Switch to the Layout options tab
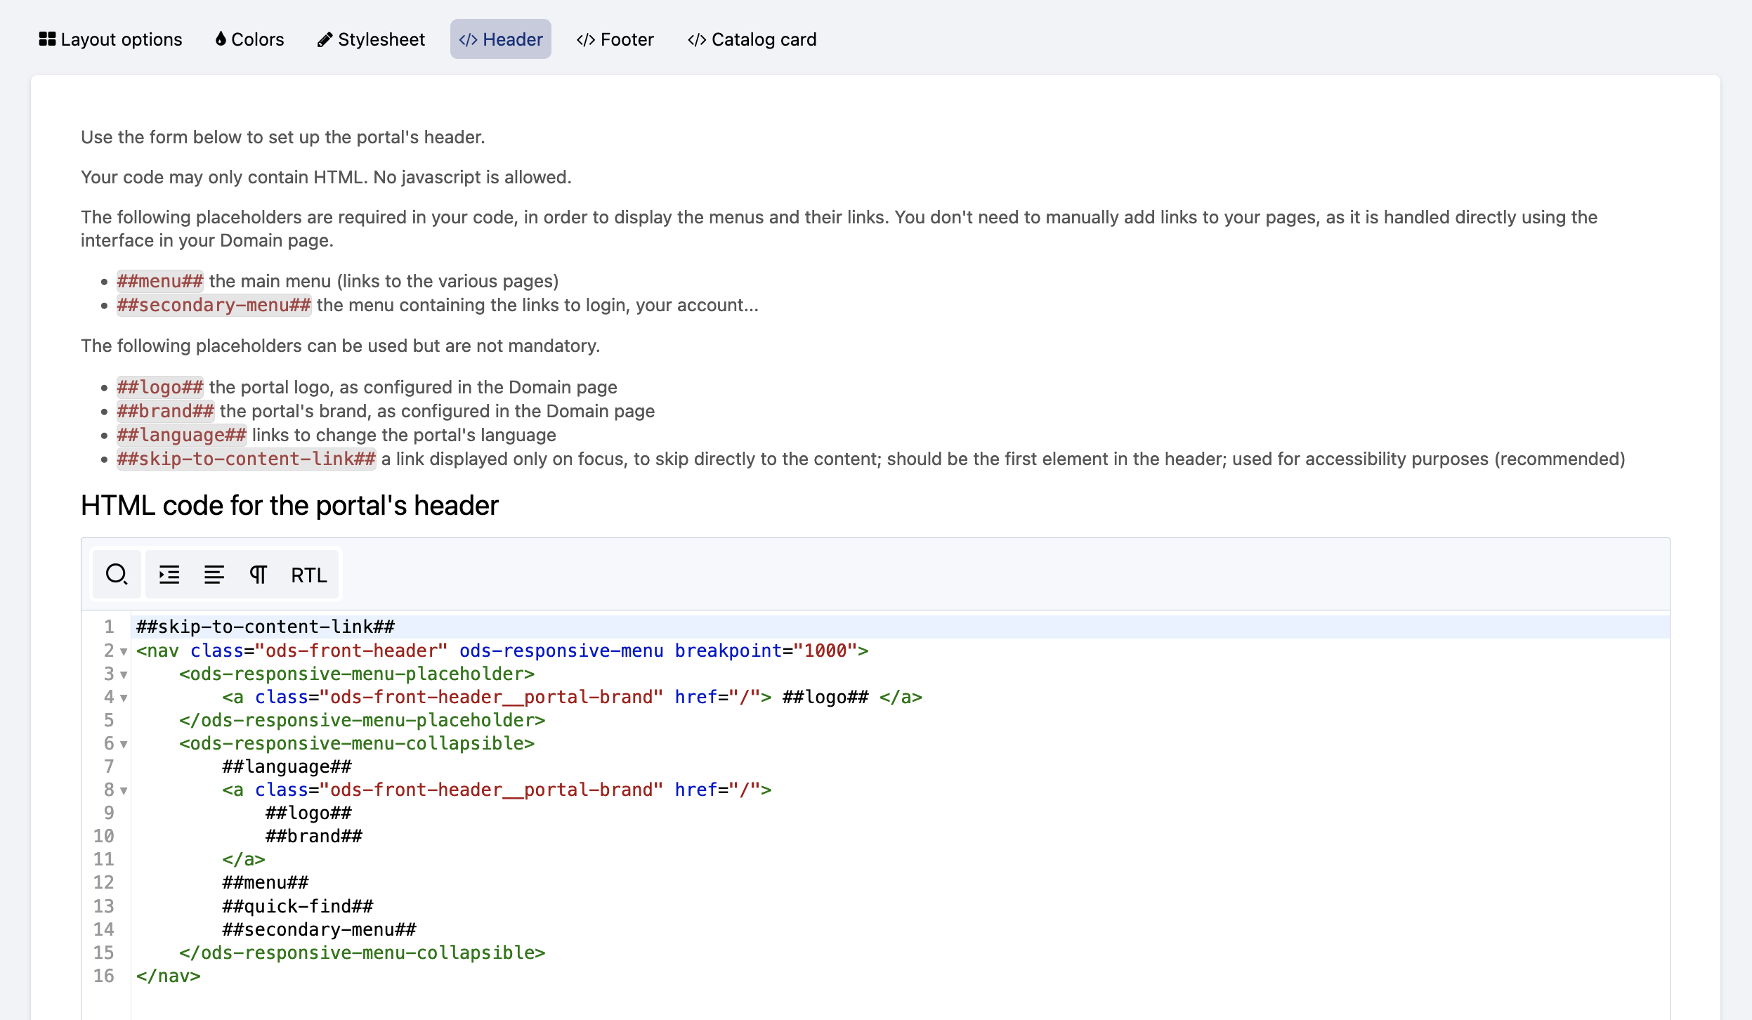Viewport: 1752px width, 1020px height. point(111,39)
